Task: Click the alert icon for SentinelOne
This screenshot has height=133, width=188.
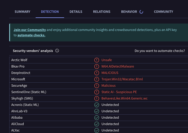Action: click(97, 92)
